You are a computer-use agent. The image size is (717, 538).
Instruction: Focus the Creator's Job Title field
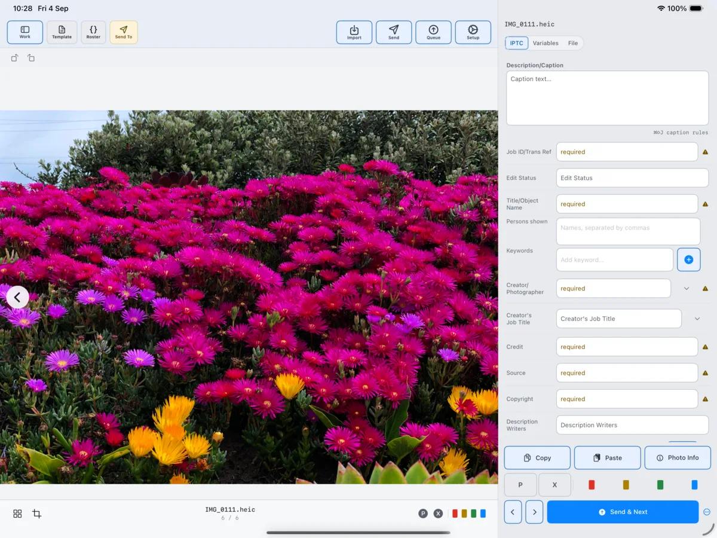pyautogui.click(x=619, y=319)
